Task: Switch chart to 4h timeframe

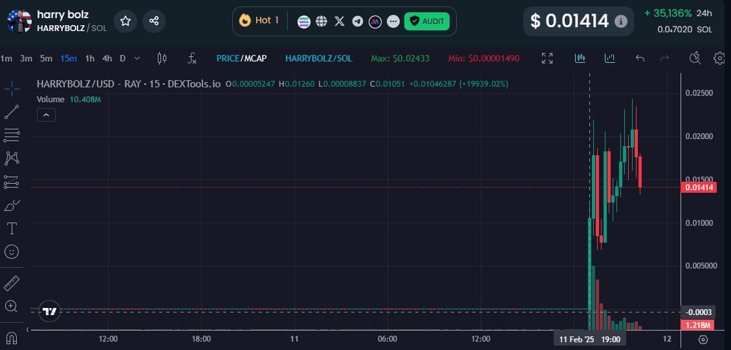Action: (x=107, y=59)
